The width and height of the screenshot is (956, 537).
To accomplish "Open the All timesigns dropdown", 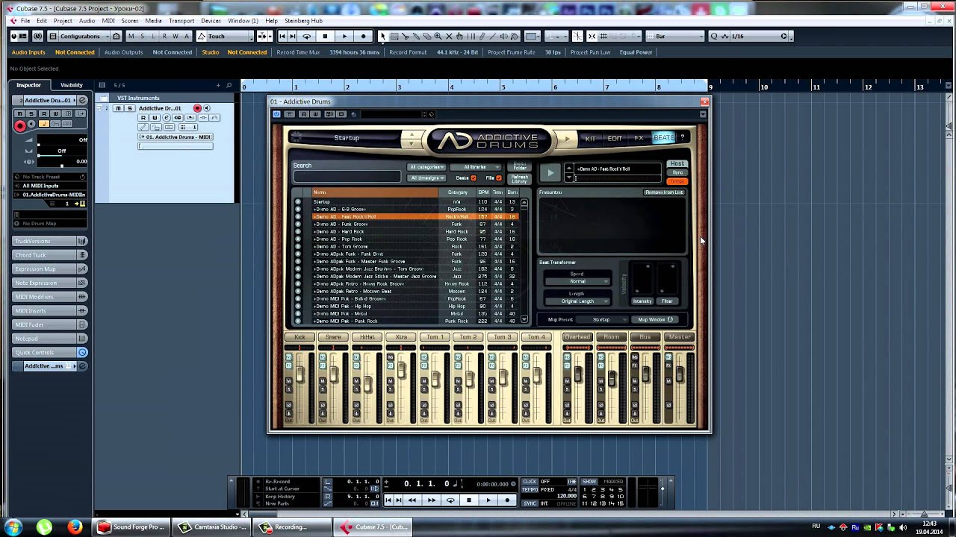I will coord(426,178).
